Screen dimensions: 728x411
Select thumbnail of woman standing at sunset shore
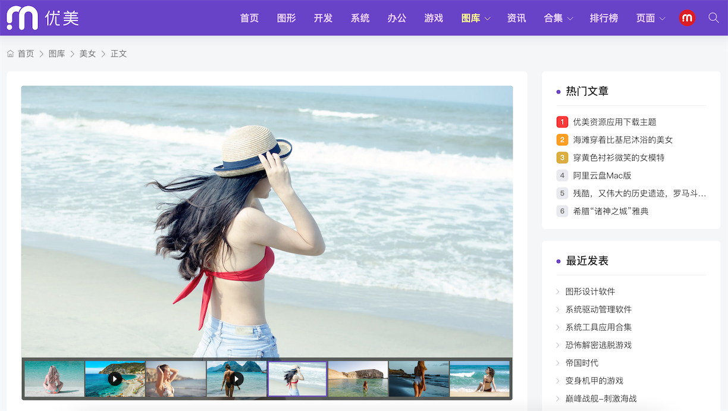pos(419,379)
